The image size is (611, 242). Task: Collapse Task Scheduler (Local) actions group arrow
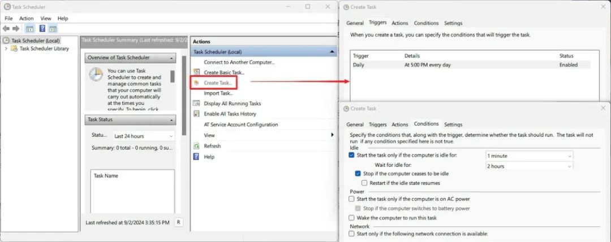(332, 52)
